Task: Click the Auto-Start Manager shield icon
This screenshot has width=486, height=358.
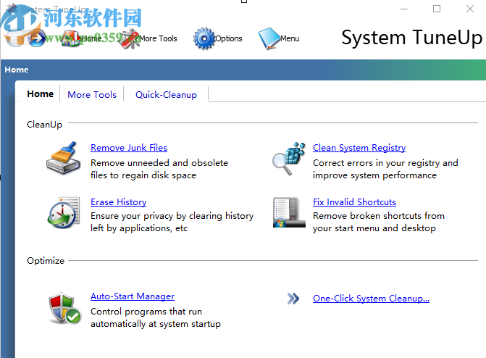Action: [x=64, y=308]
